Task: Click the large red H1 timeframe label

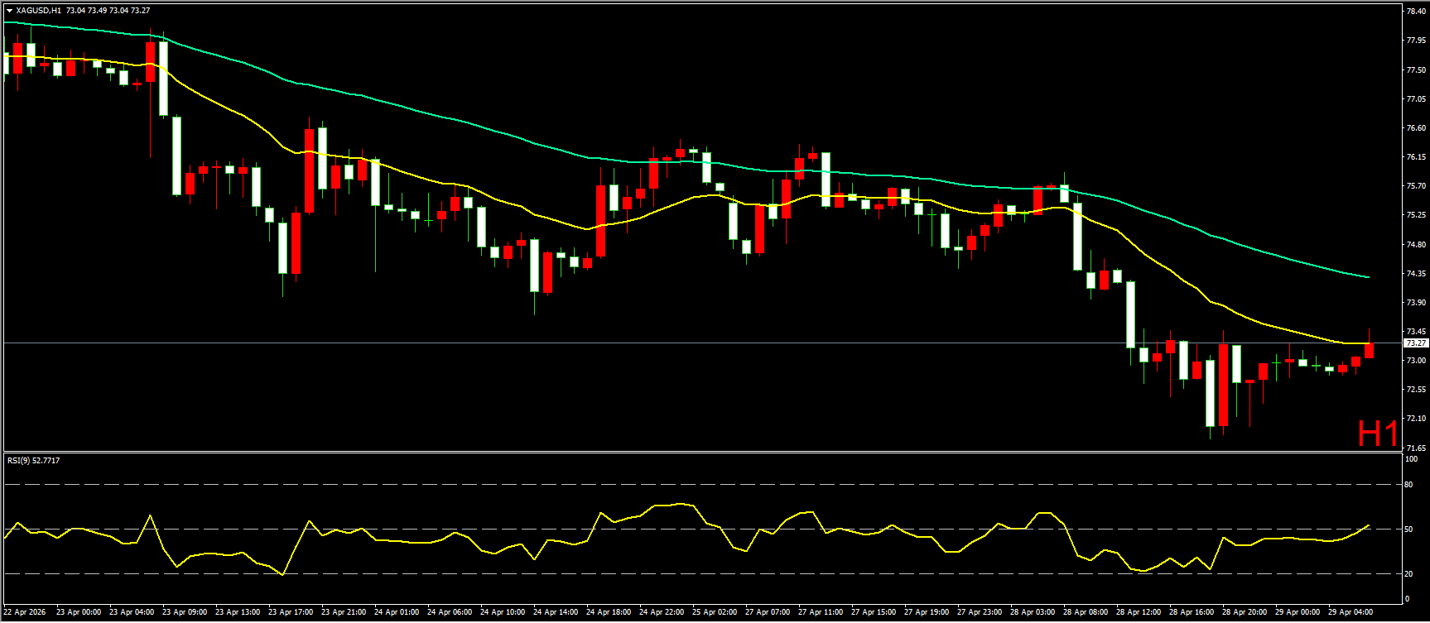Action: click(x=1377, y=434)
